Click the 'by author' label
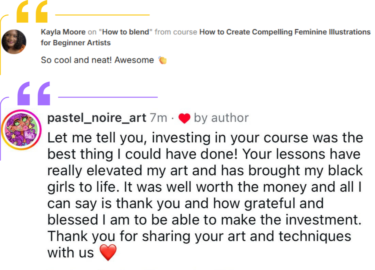The image size is (375, 270). [221, 118]
